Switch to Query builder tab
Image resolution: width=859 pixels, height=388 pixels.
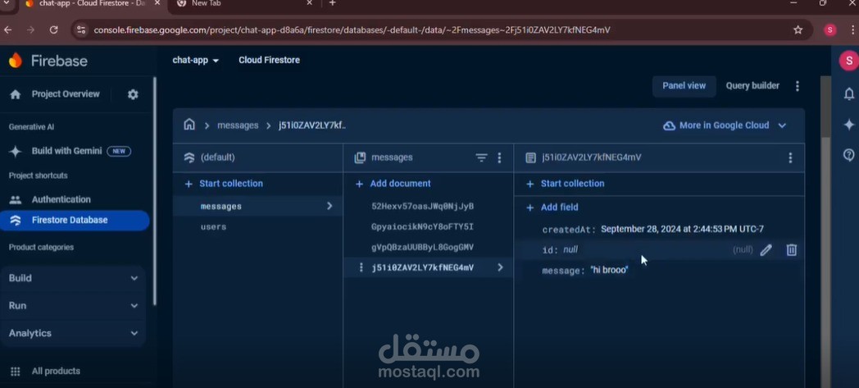tap(752, 86)
